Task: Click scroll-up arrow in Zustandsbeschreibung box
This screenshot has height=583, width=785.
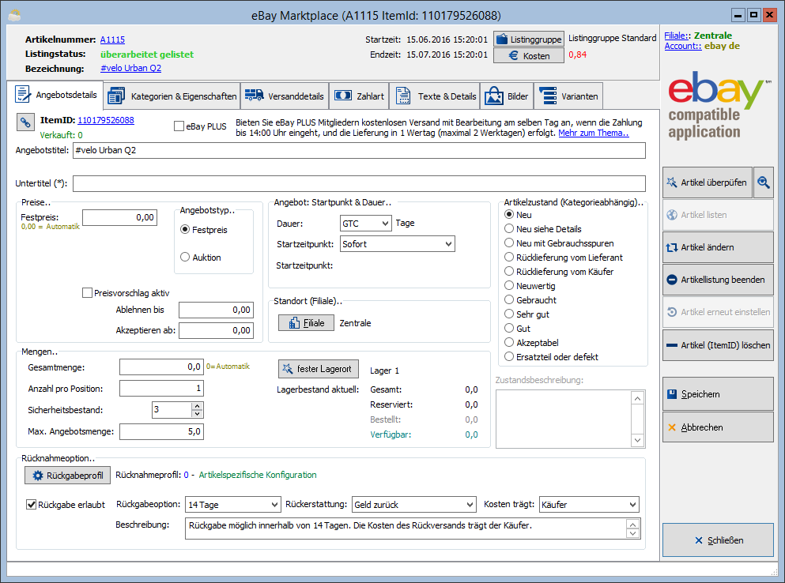Action: click(637, 398)
